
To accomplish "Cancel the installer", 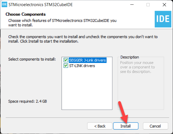I will coord(155,126).
